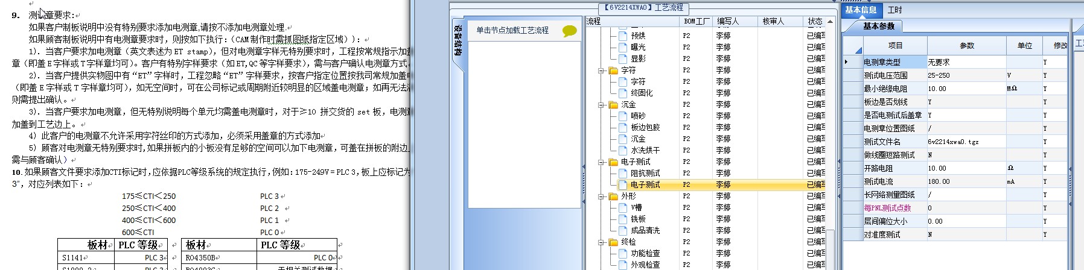The image size is (1084, 270).
Task: Click the 喷砂 document icon
Action: (x=623, y=116)
